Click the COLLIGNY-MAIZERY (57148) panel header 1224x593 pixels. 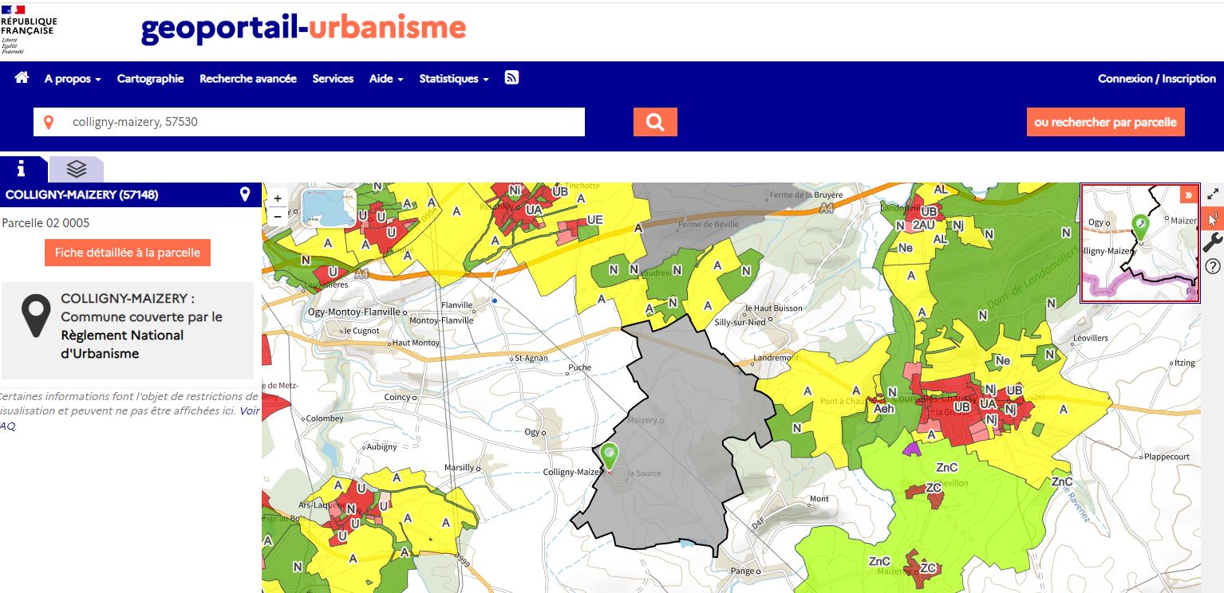click(x=131, y=194)
